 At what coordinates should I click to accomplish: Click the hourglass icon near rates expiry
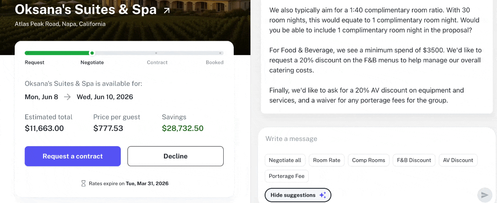[83, 184]
